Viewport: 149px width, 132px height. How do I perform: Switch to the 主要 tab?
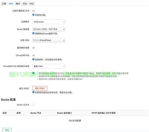(x=4, y=4)
